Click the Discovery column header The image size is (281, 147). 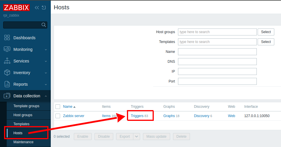pyautogui.click(x=202, y=107)
